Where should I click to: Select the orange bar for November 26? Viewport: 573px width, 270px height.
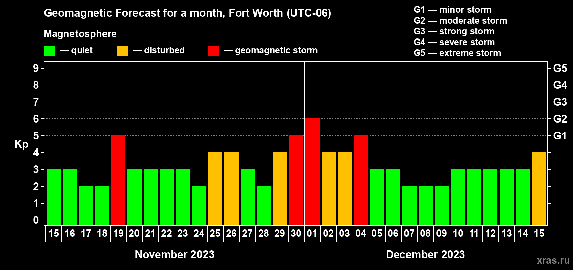click(232, 189)
